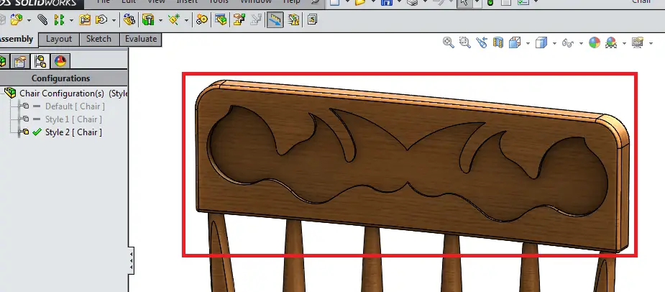This screenshot has height=292, width=665.
Task: Open the View Settings dropdown arrow
Action: click(651, 43)
